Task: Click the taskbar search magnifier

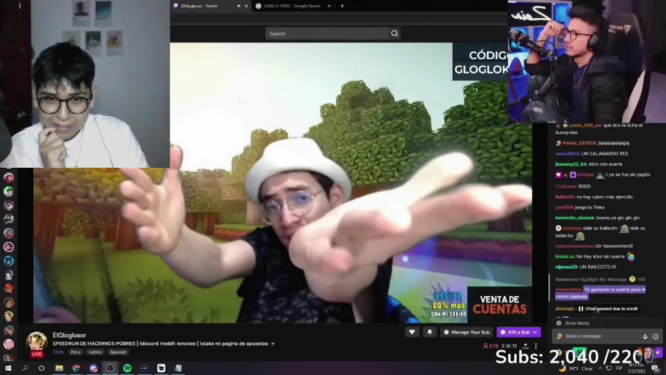Action: point(25,368)
